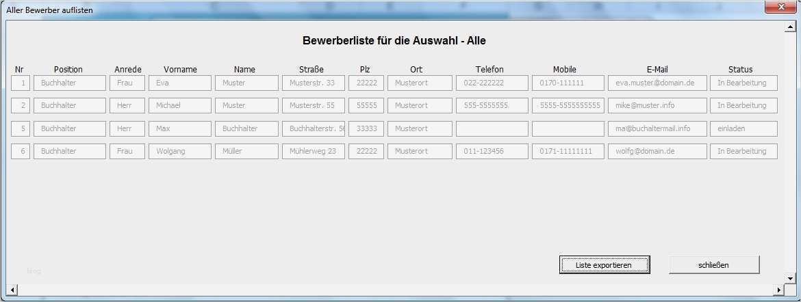This screenshot has width=801, height=302.
Task: Click the Anrede field in Wolgang's row
Action: point(127,151)
